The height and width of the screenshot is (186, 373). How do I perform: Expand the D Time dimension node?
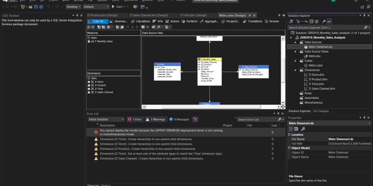pos(89,89)
